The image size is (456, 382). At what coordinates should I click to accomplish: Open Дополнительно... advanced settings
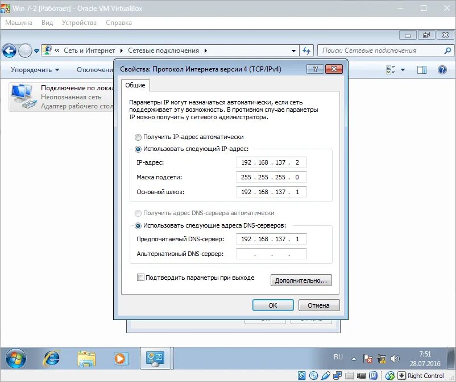click(301, 280)
